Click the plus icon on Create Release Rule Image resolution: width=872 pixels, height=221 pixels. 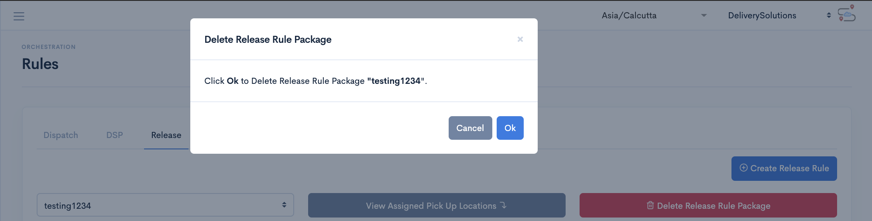pos(744,168)
